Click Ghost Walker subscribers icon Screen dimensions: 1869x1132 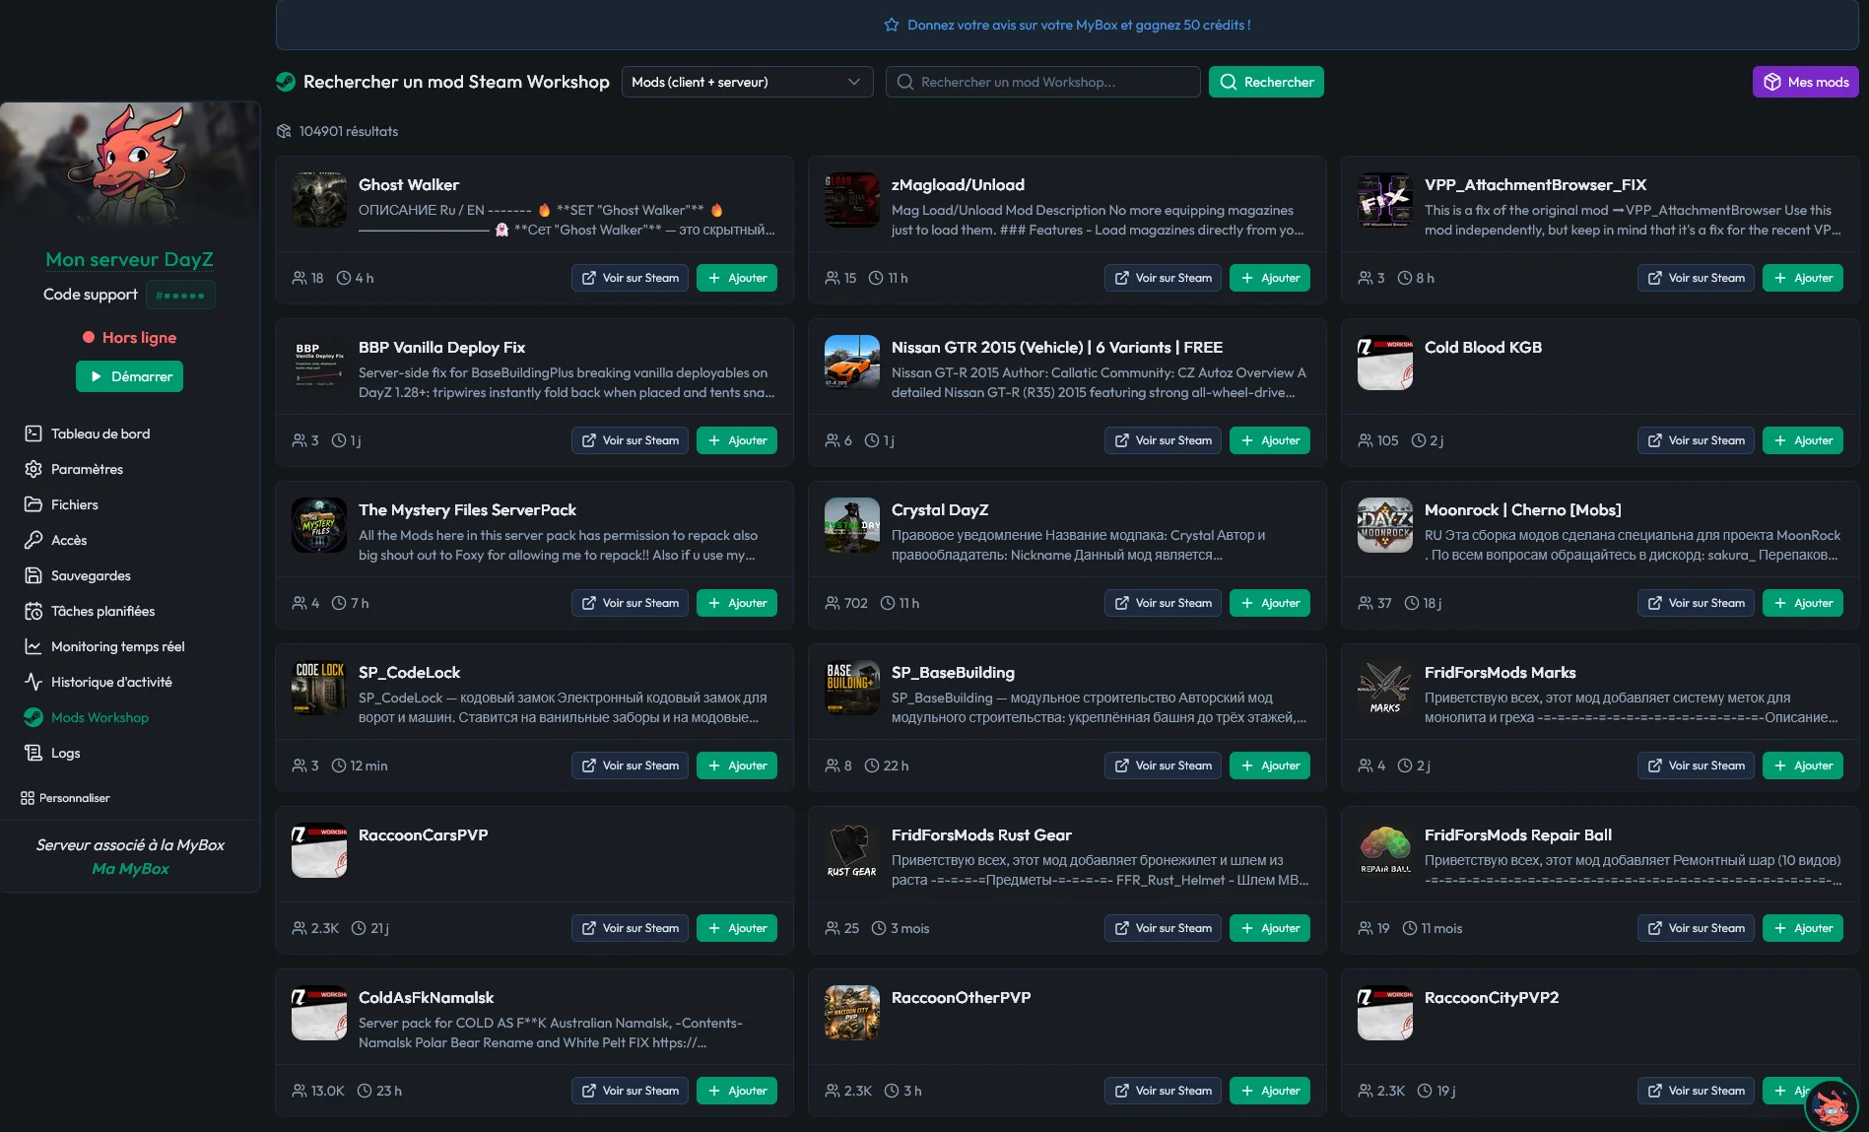point(300,278)
